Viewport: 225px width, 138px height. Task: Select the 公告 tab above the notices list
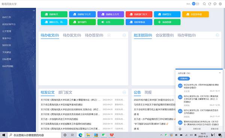[x=137, y=92]
